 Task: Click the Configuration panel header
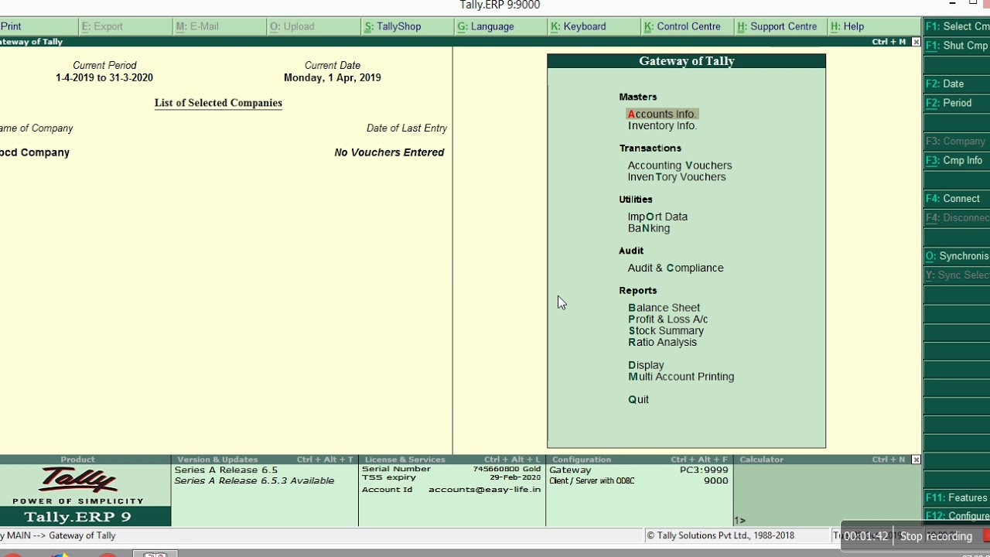(639, 460)
